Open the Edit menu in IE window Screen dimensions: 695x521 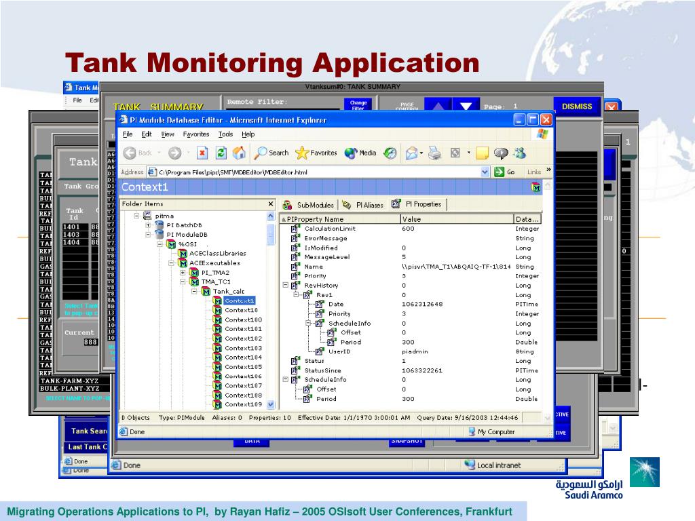tap(147, 134)
